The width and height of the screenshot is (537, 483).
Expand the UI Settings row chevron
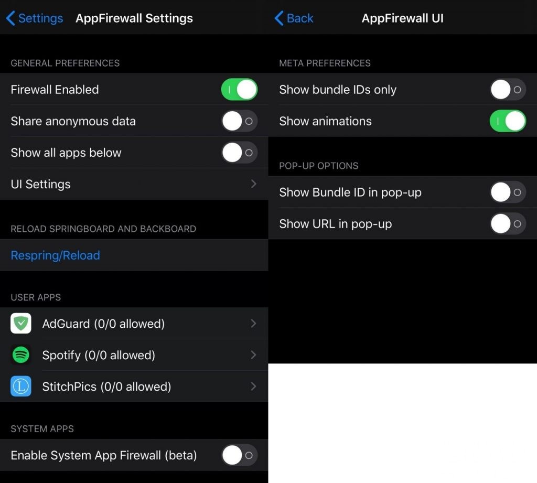pos(254,184)
